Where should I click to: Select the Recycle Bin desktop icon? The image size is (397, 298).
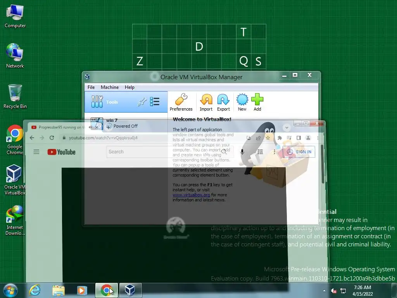click(15, 97)
